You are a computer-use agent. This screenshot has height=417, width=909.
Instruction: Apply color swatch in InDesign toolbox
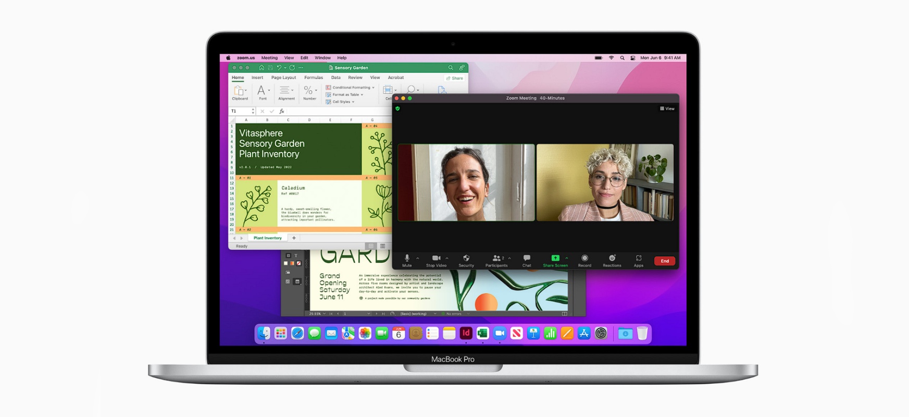click(x=285, y=263)
